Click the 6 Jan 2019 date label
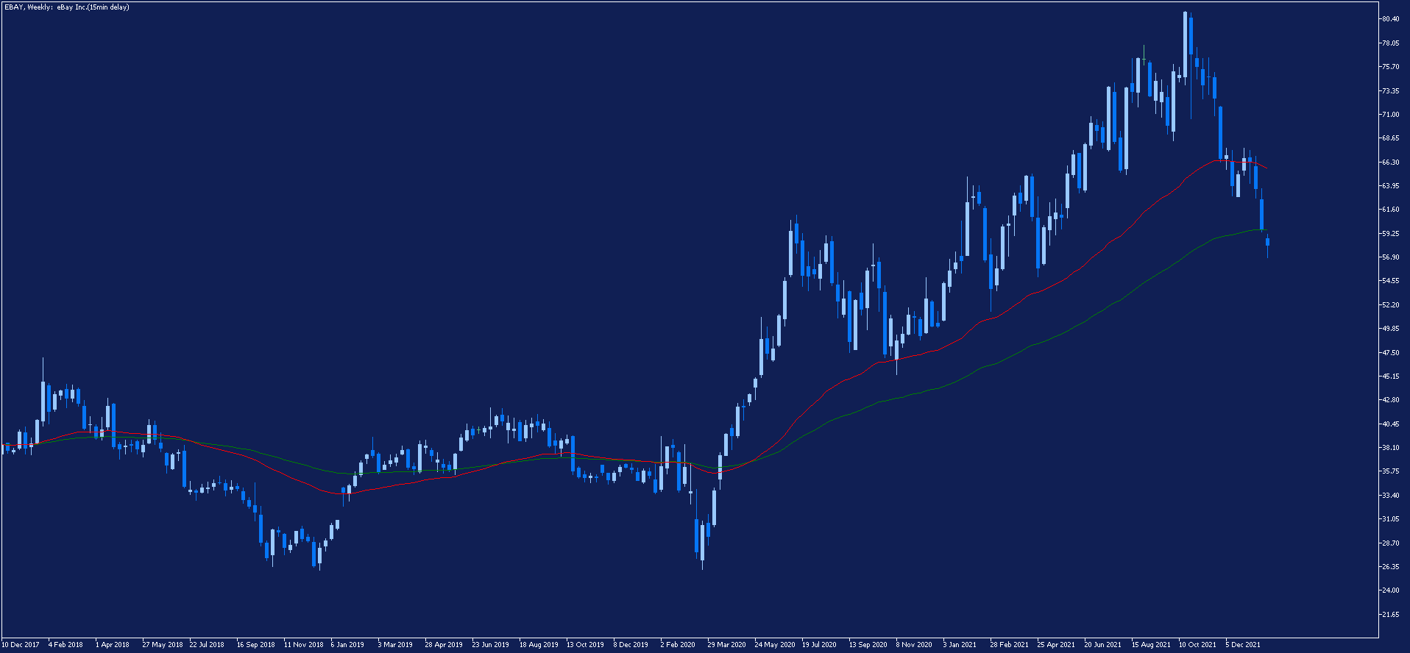Viewport: 1410px width, 653px height. coord(347,645)
